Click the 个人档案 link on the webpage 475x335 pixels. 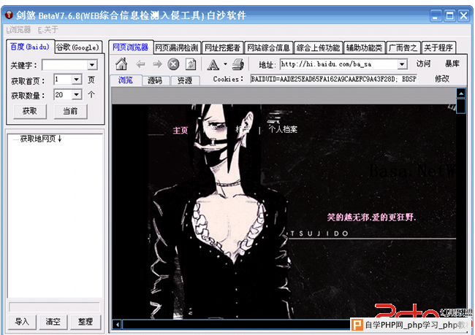[283, 129]
